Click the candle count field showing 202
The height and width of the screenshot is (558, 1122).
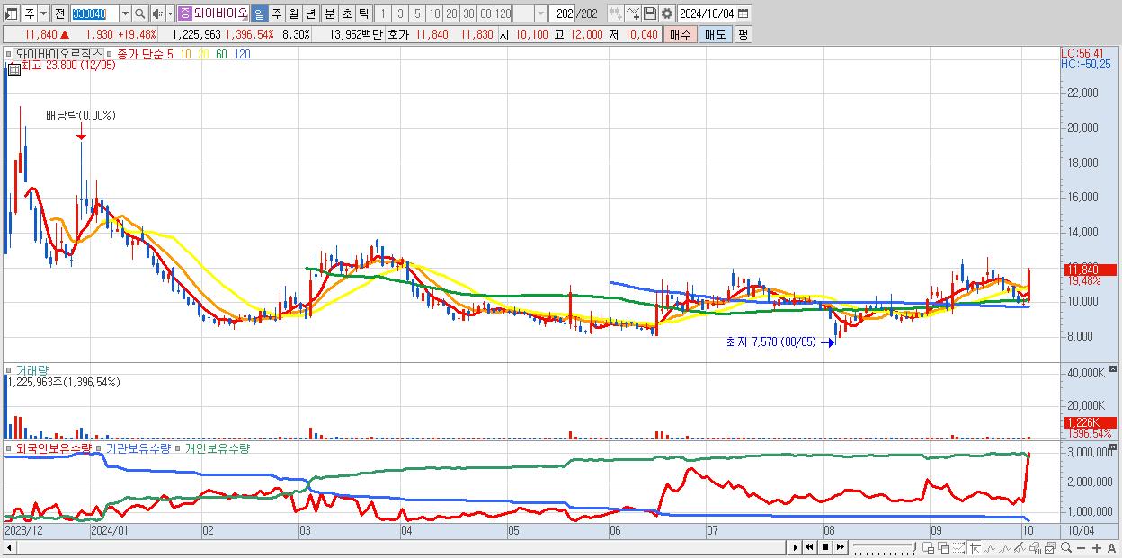click(x=563, y=13)
